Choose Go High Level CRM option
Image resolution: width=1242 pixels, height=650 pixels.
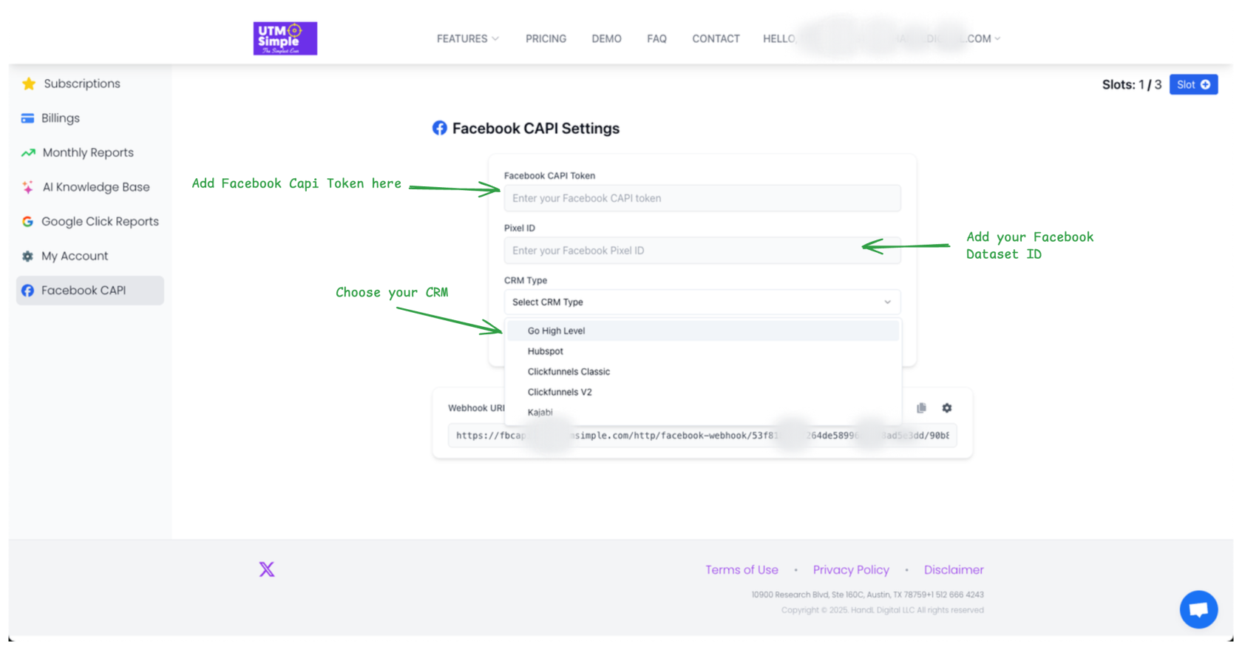[x=556, y=331]
